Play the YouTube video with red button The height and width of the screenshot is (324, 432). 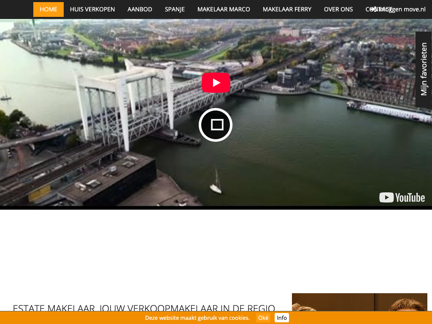[216, 83]
